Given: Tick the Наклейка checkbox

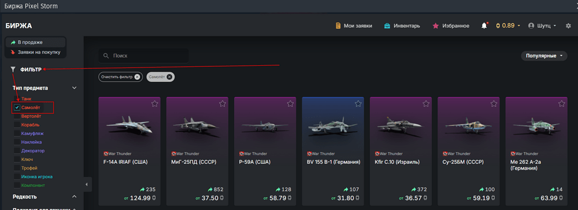Looking at the screenshot, I should click(x=17, y=142).
